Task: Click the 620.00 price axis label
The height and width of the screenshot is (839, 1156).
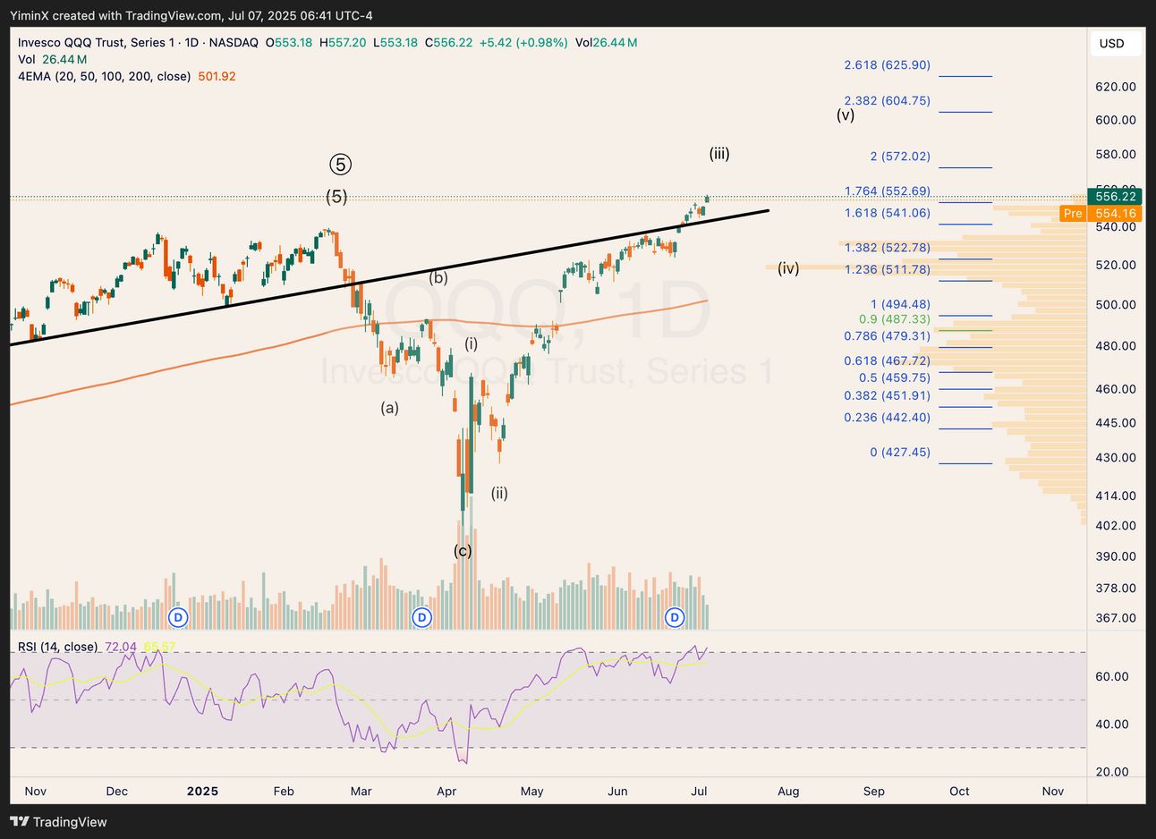Action: pyautogui.click(x=1116, y=87)
